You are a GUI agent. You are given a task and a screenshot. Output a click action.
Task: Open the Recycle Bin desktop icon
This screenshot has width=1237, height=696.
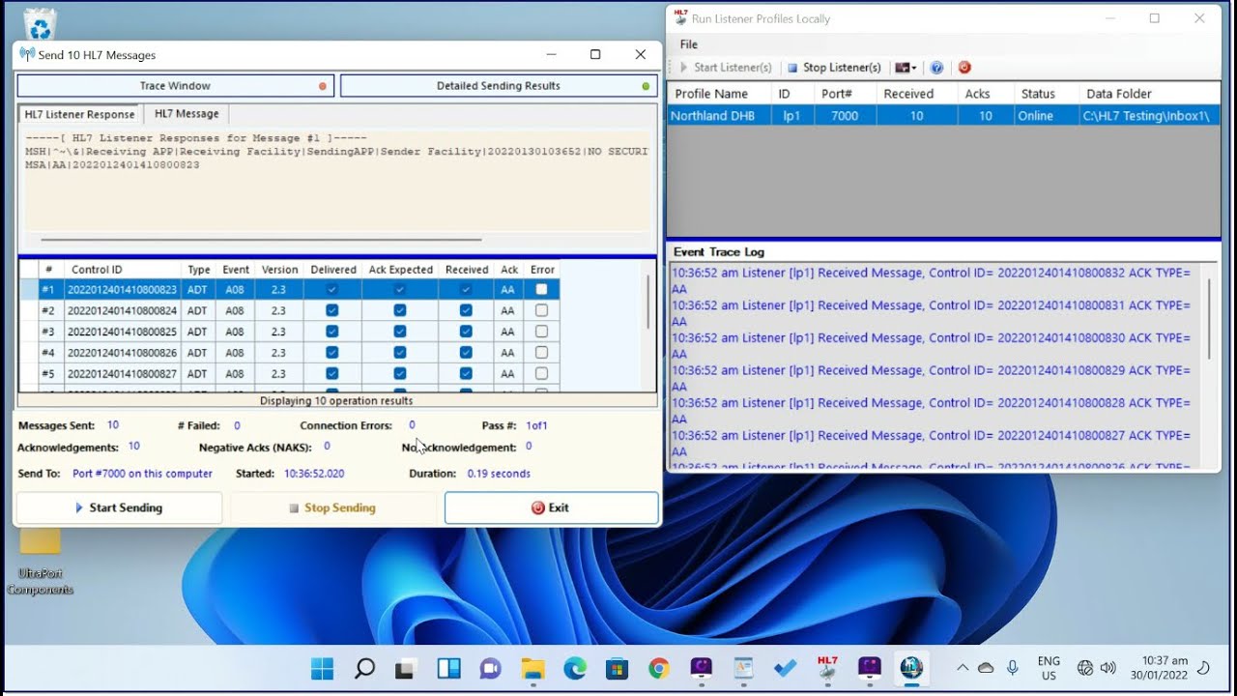click(40, 23)
